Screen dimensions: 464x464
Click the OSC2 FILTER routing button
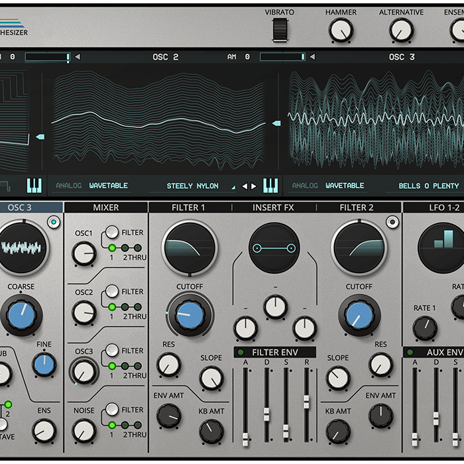point(112,291)
